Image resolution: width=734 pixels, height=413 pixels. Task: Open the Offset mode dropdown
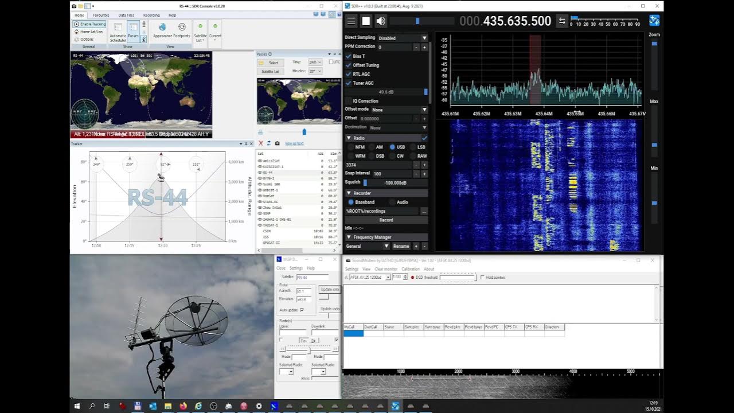[x=399, y=110]
